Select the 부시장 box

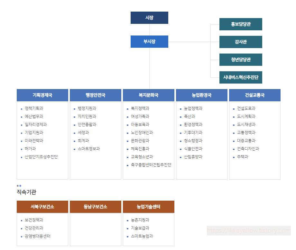point(149,42)
